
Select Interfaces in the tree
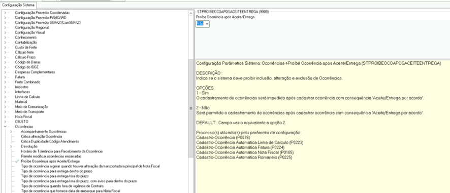22,92
